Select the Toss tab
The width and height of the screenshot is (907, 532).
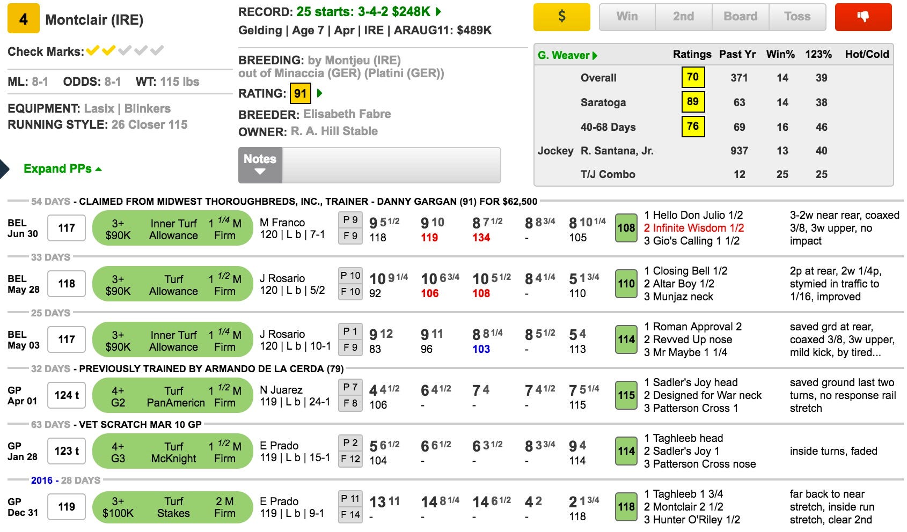pyautogui.click(x=797, y=17)
